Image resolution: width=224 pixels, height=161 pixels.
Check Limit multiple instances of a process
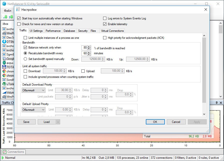click(25, 38)
